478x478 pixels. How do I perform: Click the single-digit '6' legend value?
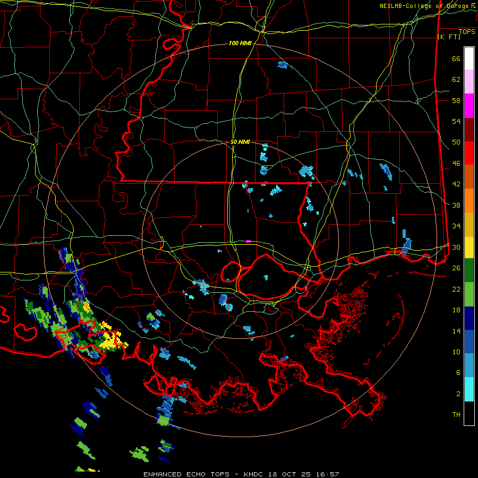pyautogui.click(x=458, y=373)
